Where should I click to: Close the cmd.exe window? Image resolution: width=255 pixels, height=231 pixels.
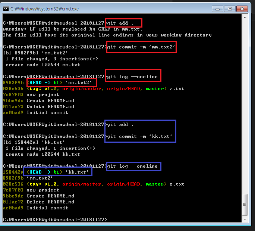242,9
